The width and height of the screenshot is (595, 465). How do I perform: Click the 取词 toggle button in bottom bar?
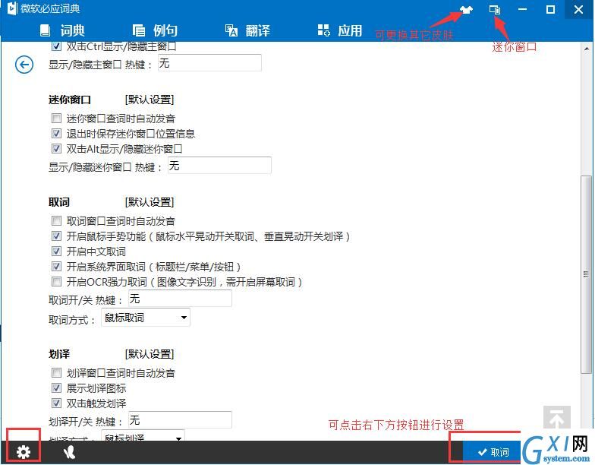tap(493, 451)
